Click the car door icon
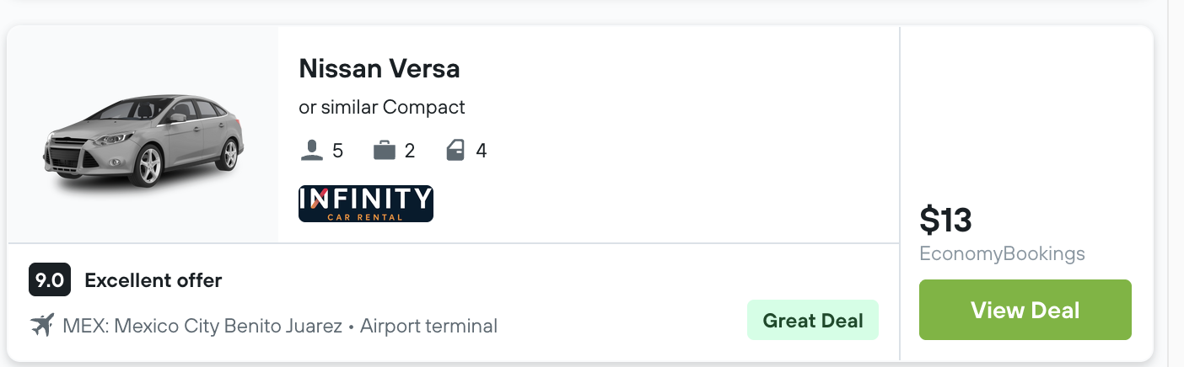This screenshot has height=367, width=1184. coord(455,152)
